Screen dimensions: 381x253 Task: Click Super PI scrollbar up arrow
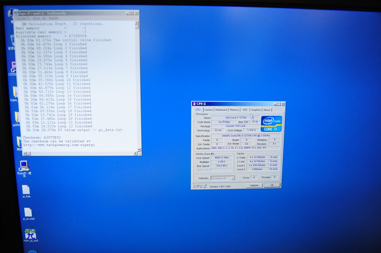pyautogui.click(x=137, y=23)
